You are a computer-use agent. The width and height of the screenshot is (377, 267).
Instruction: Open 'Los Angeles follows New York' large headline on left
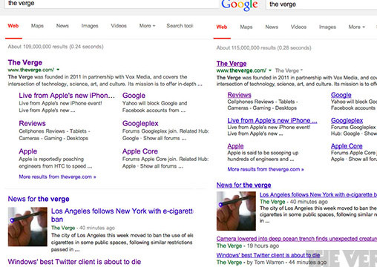click(x=122, y=215)
